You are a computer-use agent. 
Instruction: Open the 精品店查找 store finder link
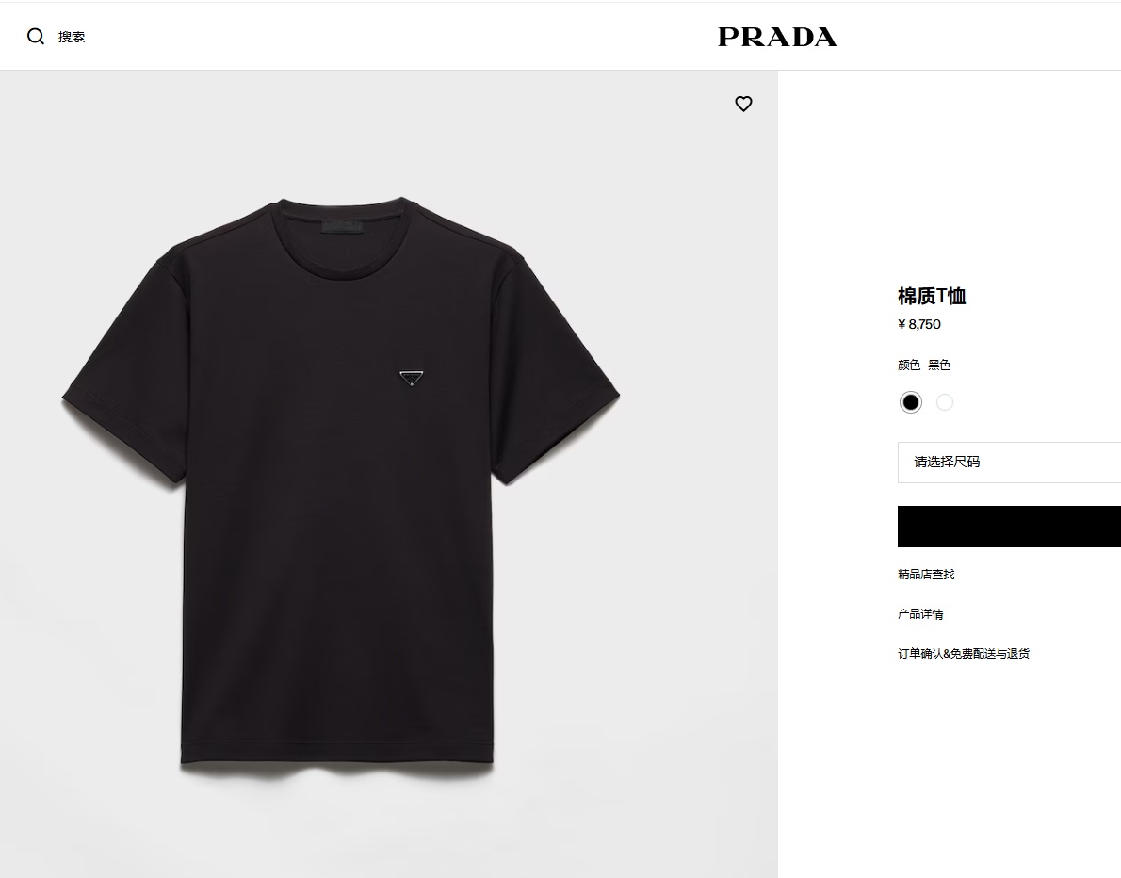pyautogui.click(x=926, y=574)
